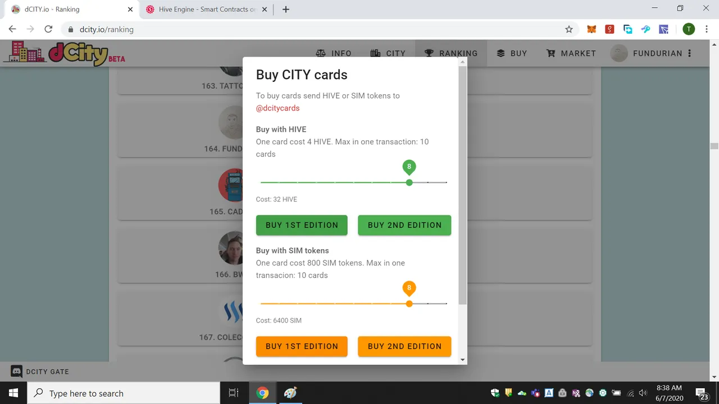Close the dCITY.io Ranking tab

[130, 10]
